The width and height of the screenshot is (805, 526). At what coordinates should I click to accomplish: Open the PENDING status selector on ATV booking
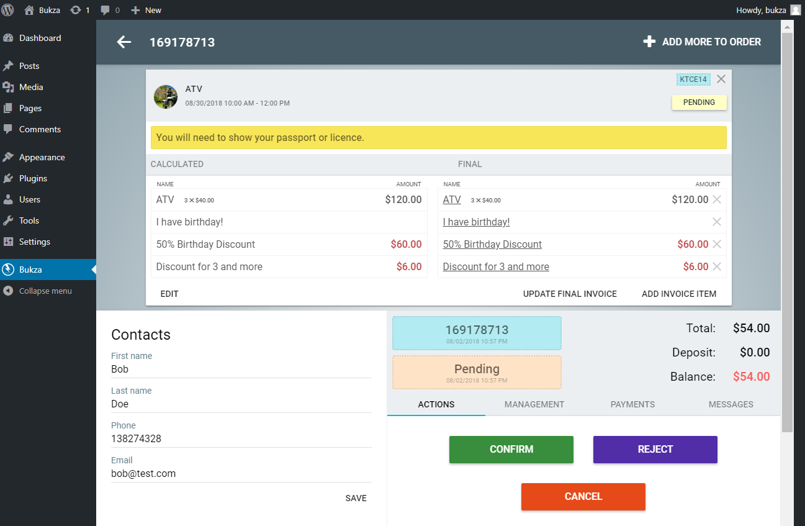pos(699,102)
